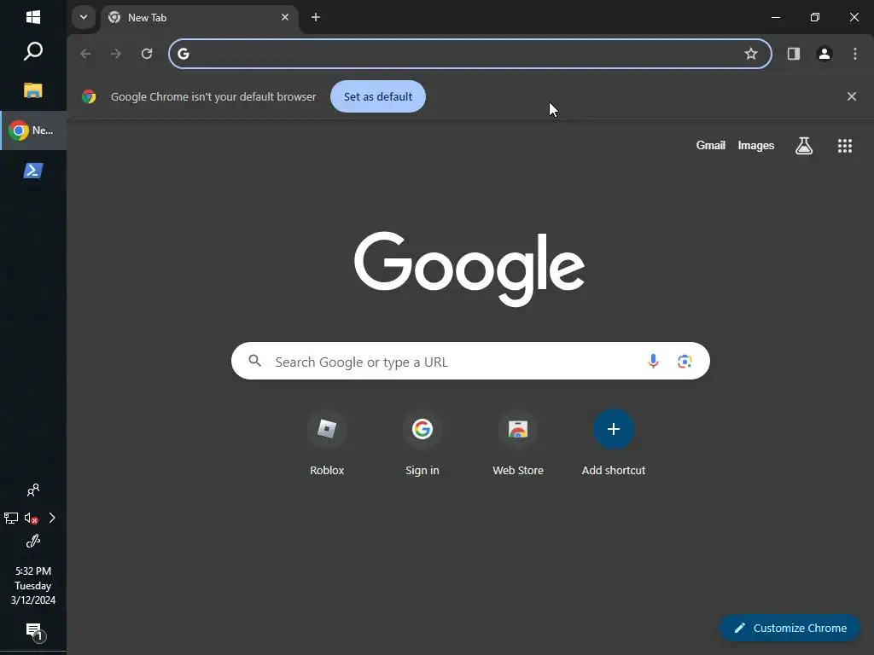The image size is (874, 655).
Task: Open File Explorer from the taskbar
Action: coord(33,90)
